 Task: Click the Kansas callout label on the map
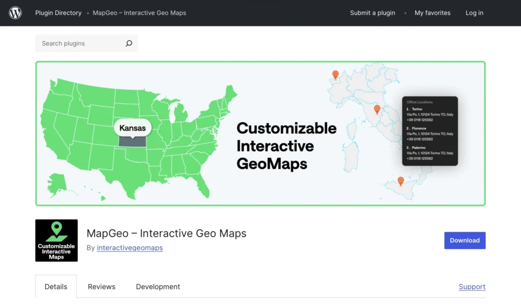[x=132, y=128]
